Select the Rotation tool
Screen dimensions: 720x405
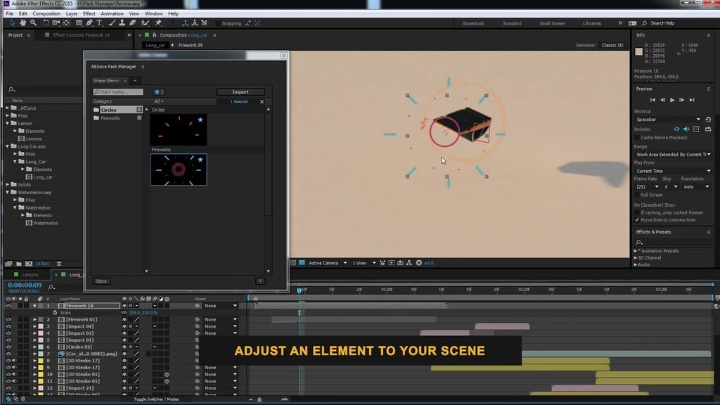[x=46, y=23]
